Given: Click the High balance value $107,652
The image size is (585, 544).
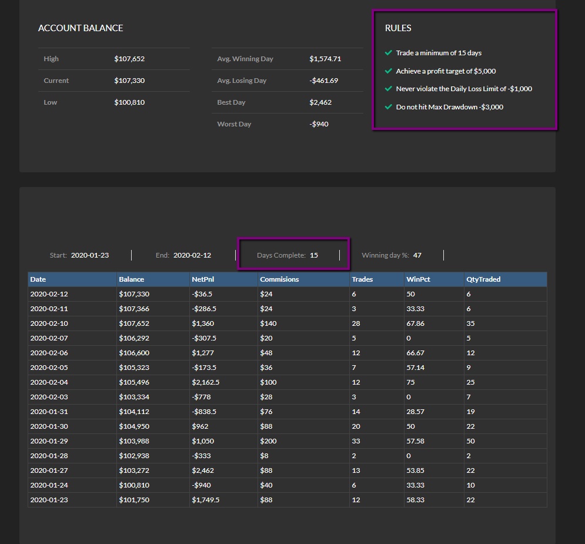Looking at the screenshot, I should click(x=129, y=59).
